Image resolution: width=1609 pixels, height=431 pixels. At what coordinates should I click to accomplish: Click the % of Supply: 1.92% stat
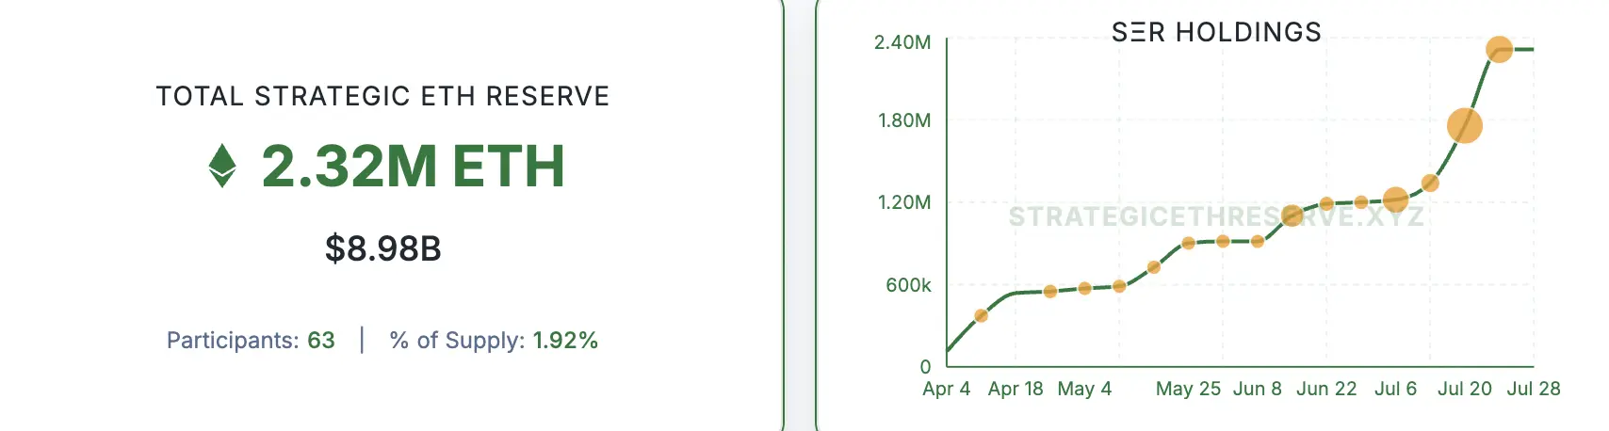[x=494, y=340]
